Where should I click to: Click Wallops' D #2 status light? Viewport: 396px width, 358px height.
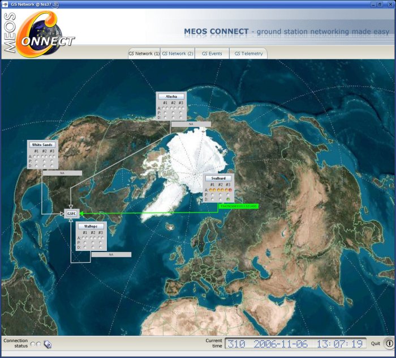tap(93, 247)
